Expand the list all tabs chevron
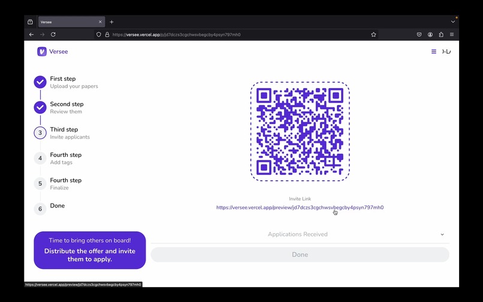Viewport: 483px width, 302px height. [x=453, y=22]
